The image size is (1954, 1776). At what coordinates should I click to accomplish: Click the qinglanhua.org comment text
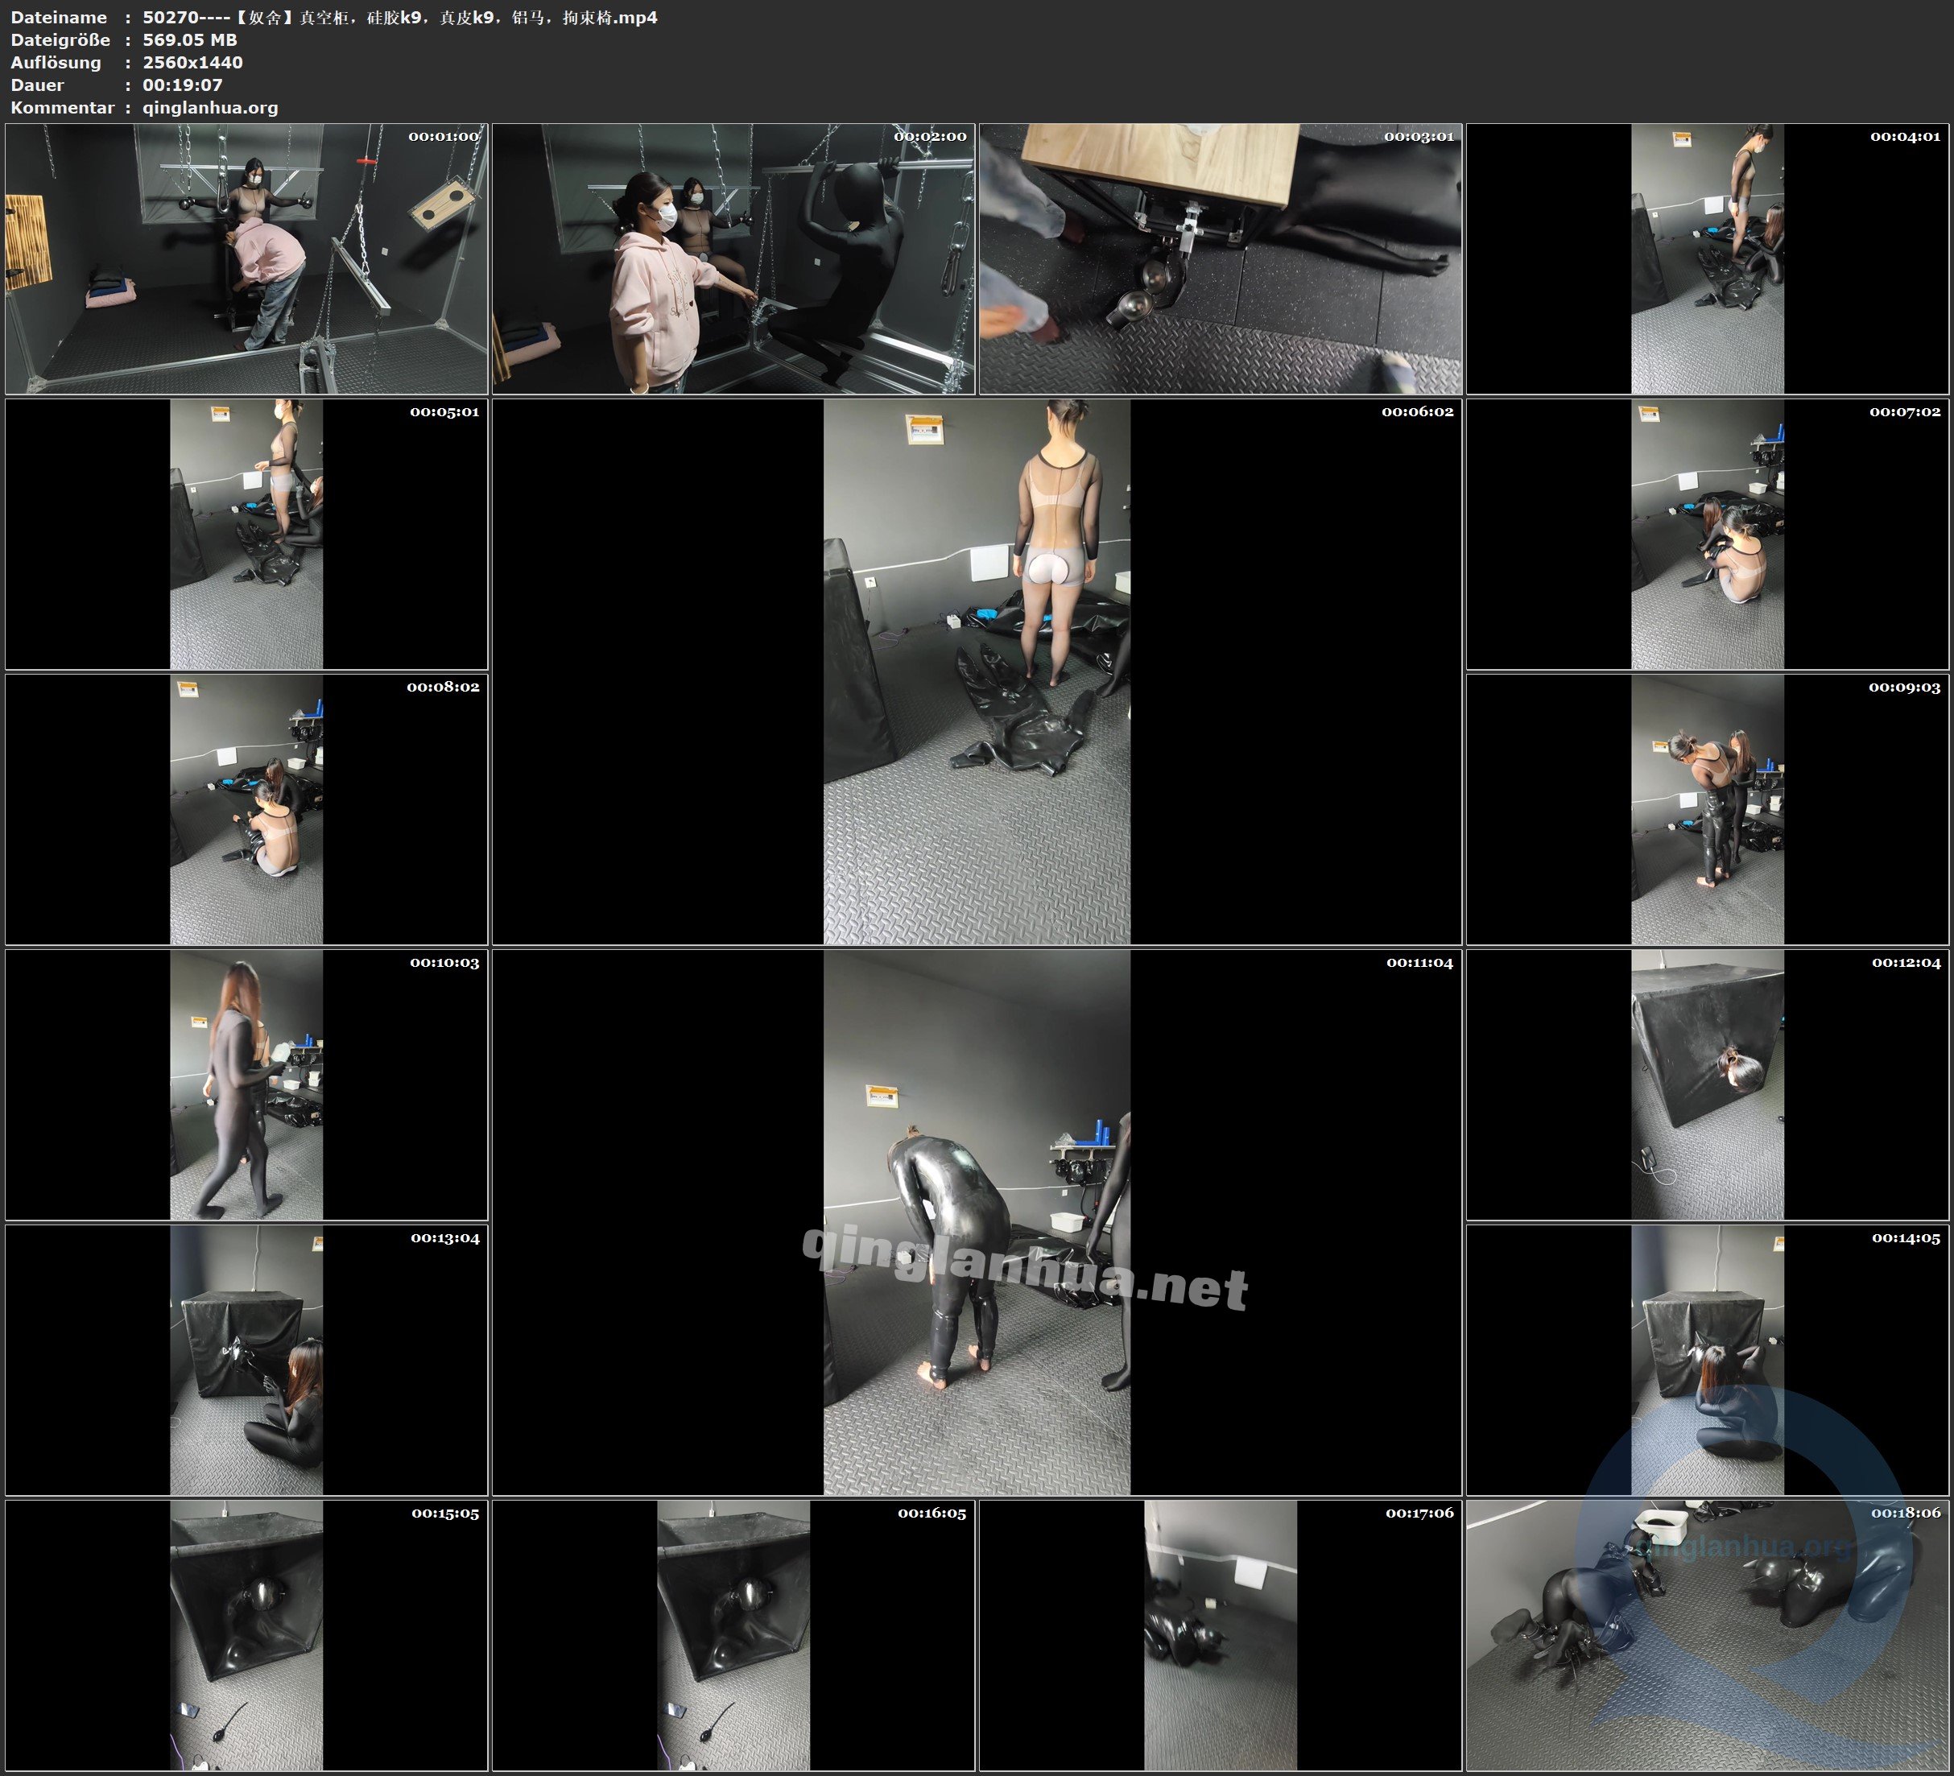(x=210, y=108)
